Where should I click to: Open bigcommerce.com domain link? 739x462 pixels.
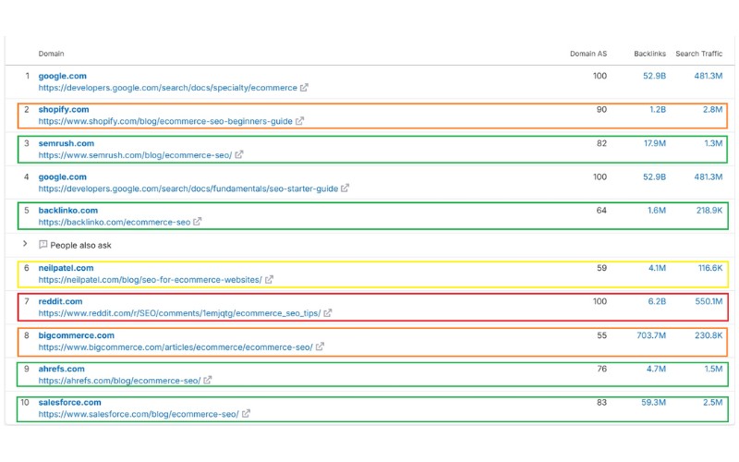tap(77, 335)
